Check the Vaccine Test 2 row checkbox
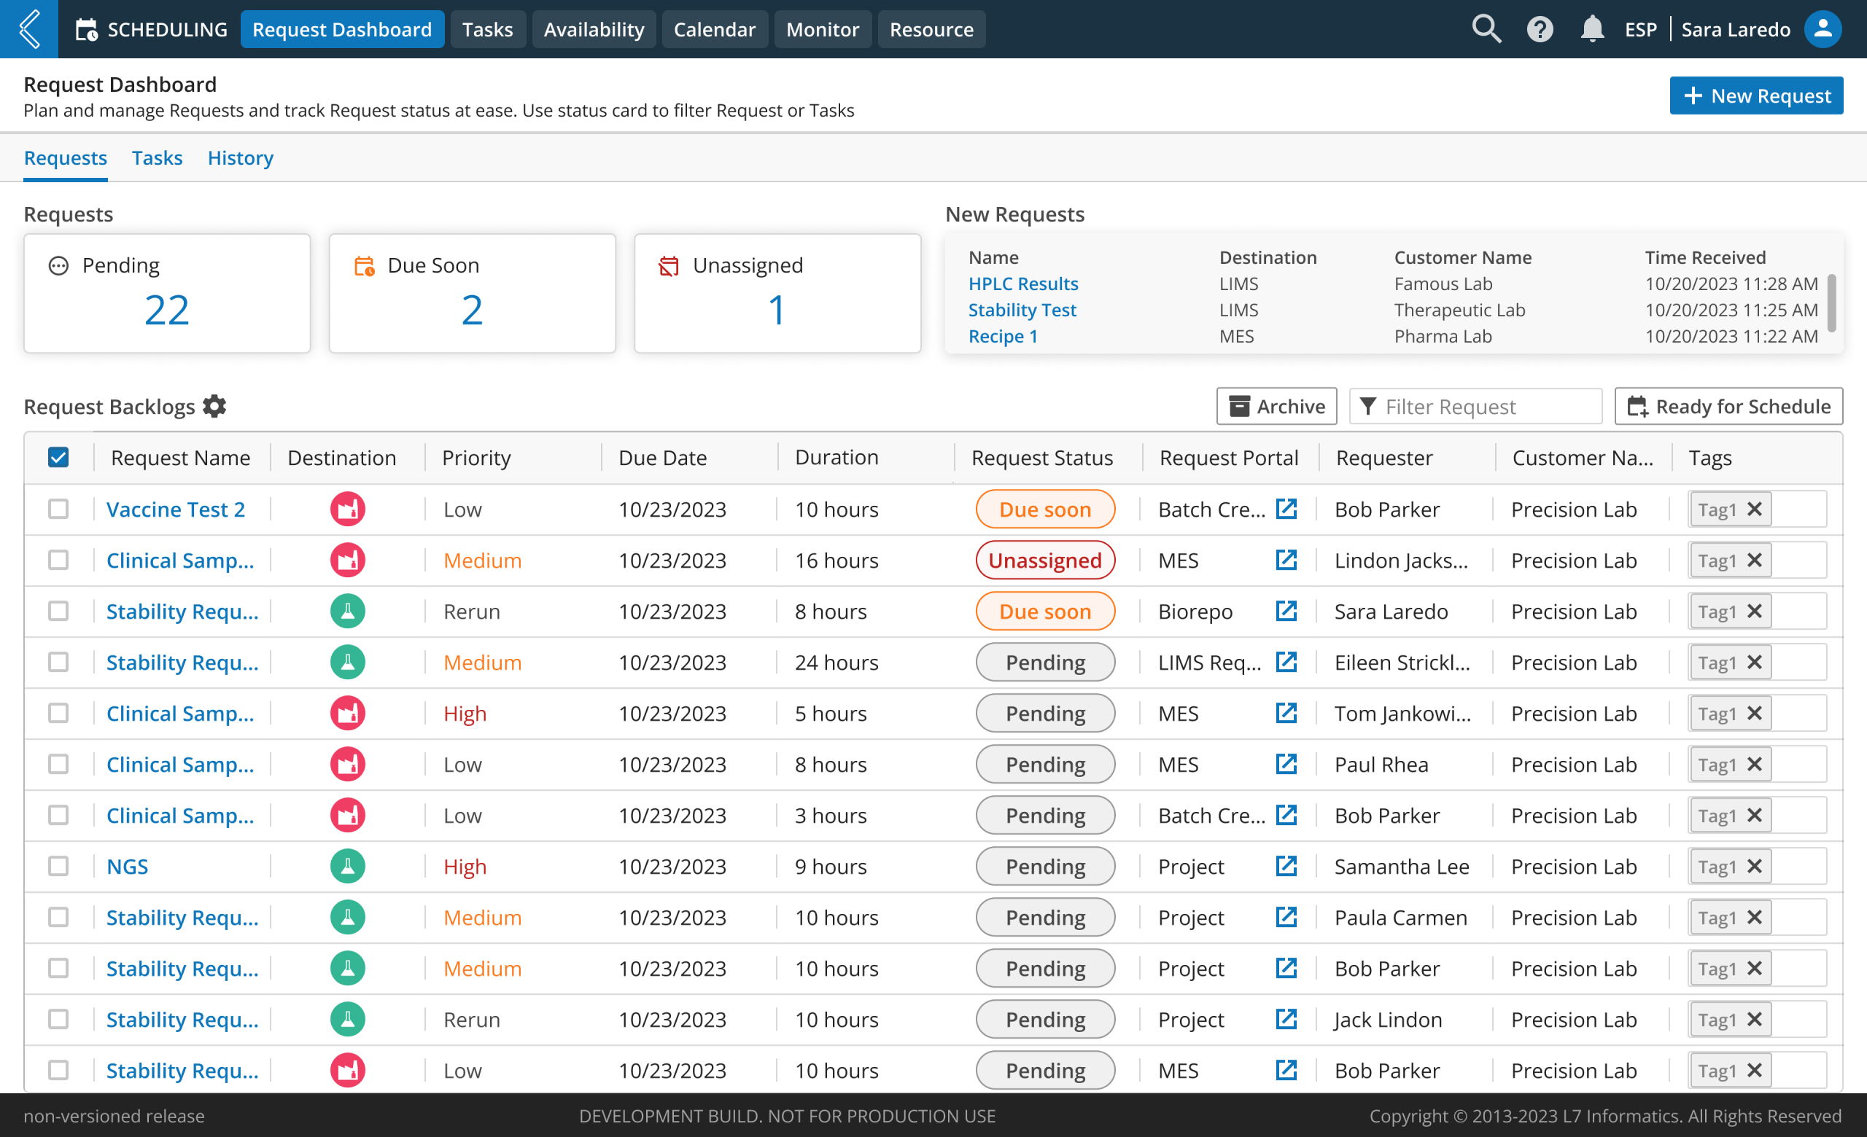This screenshot has height=1137, width=1867. [x=58, y=509]
